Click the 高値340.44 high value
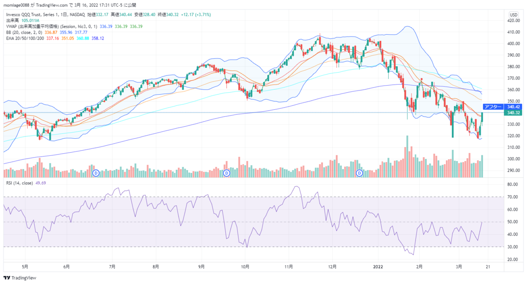527x284 pixels. tap(120, 14)
